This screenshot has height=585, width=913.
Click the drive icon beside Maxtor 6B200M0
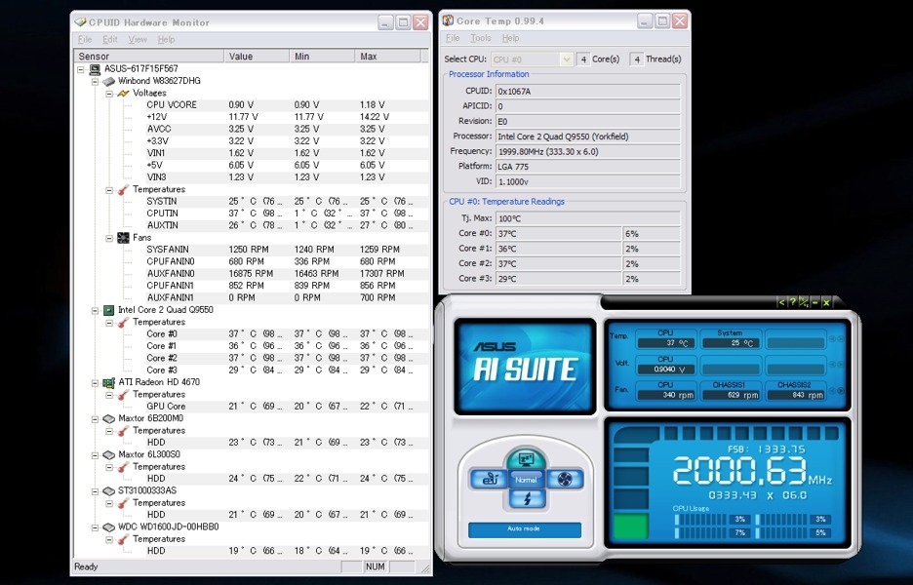click(x=108, y=418)
